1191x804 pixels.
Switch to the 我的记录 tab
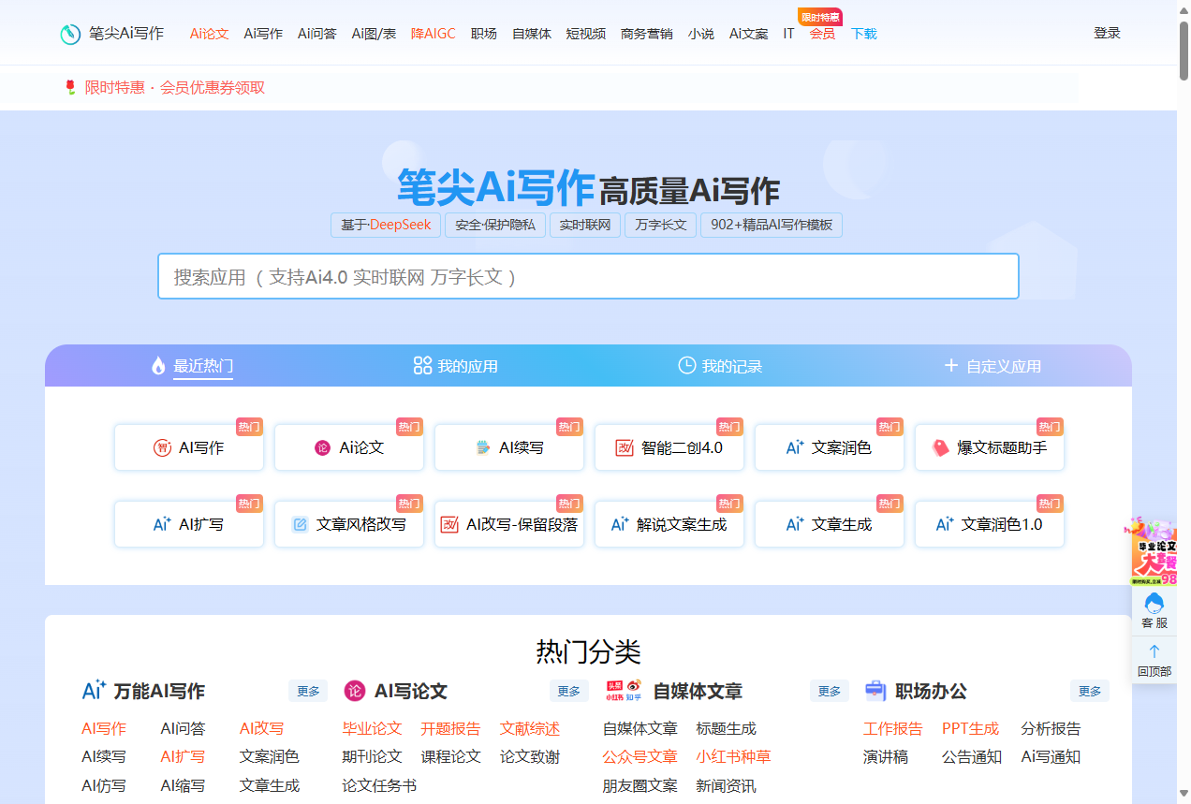[720, 366]
